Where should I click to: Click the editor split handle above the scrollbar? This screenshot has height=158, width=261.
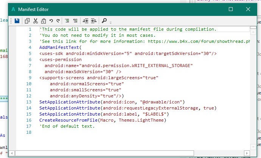tap(253, 27)
